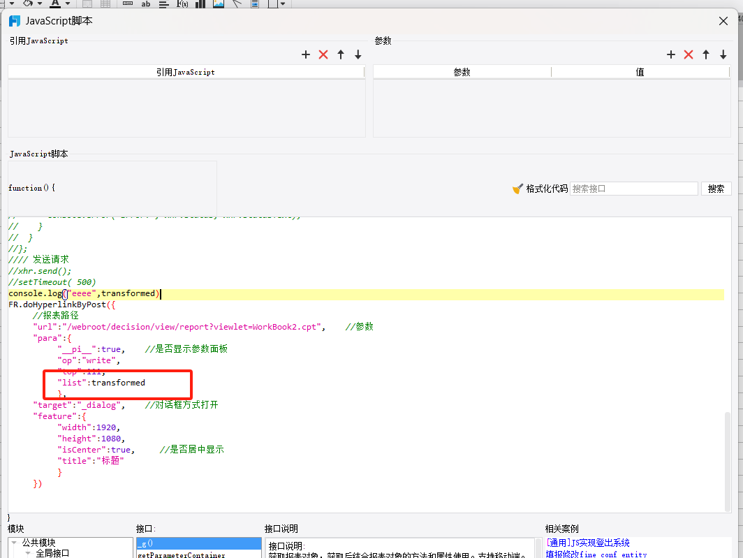Viewport: 743px width, 558px height.
Task: Click the "url" line with WorkBook2.cpt
Action: pyautogui.click(x=179, y=327)
